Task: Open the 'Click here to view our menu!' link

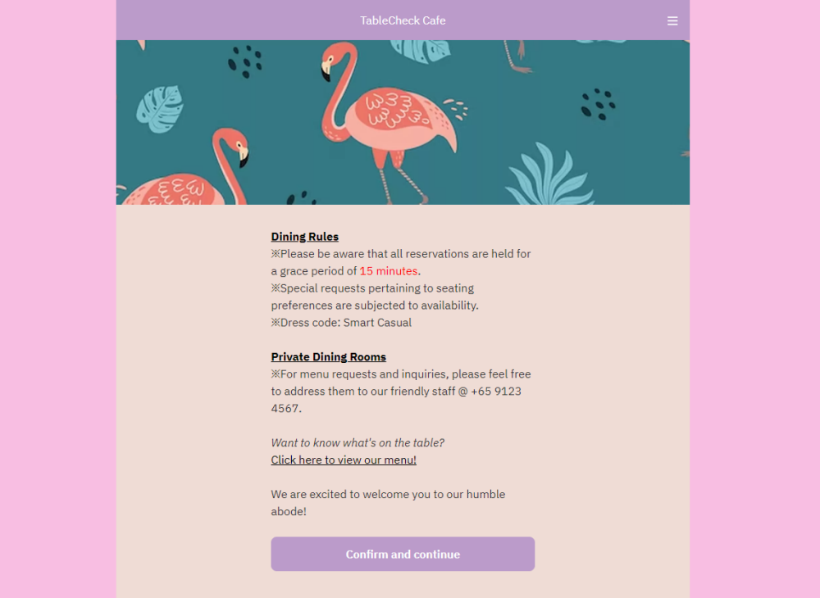Action: point(344,460)
